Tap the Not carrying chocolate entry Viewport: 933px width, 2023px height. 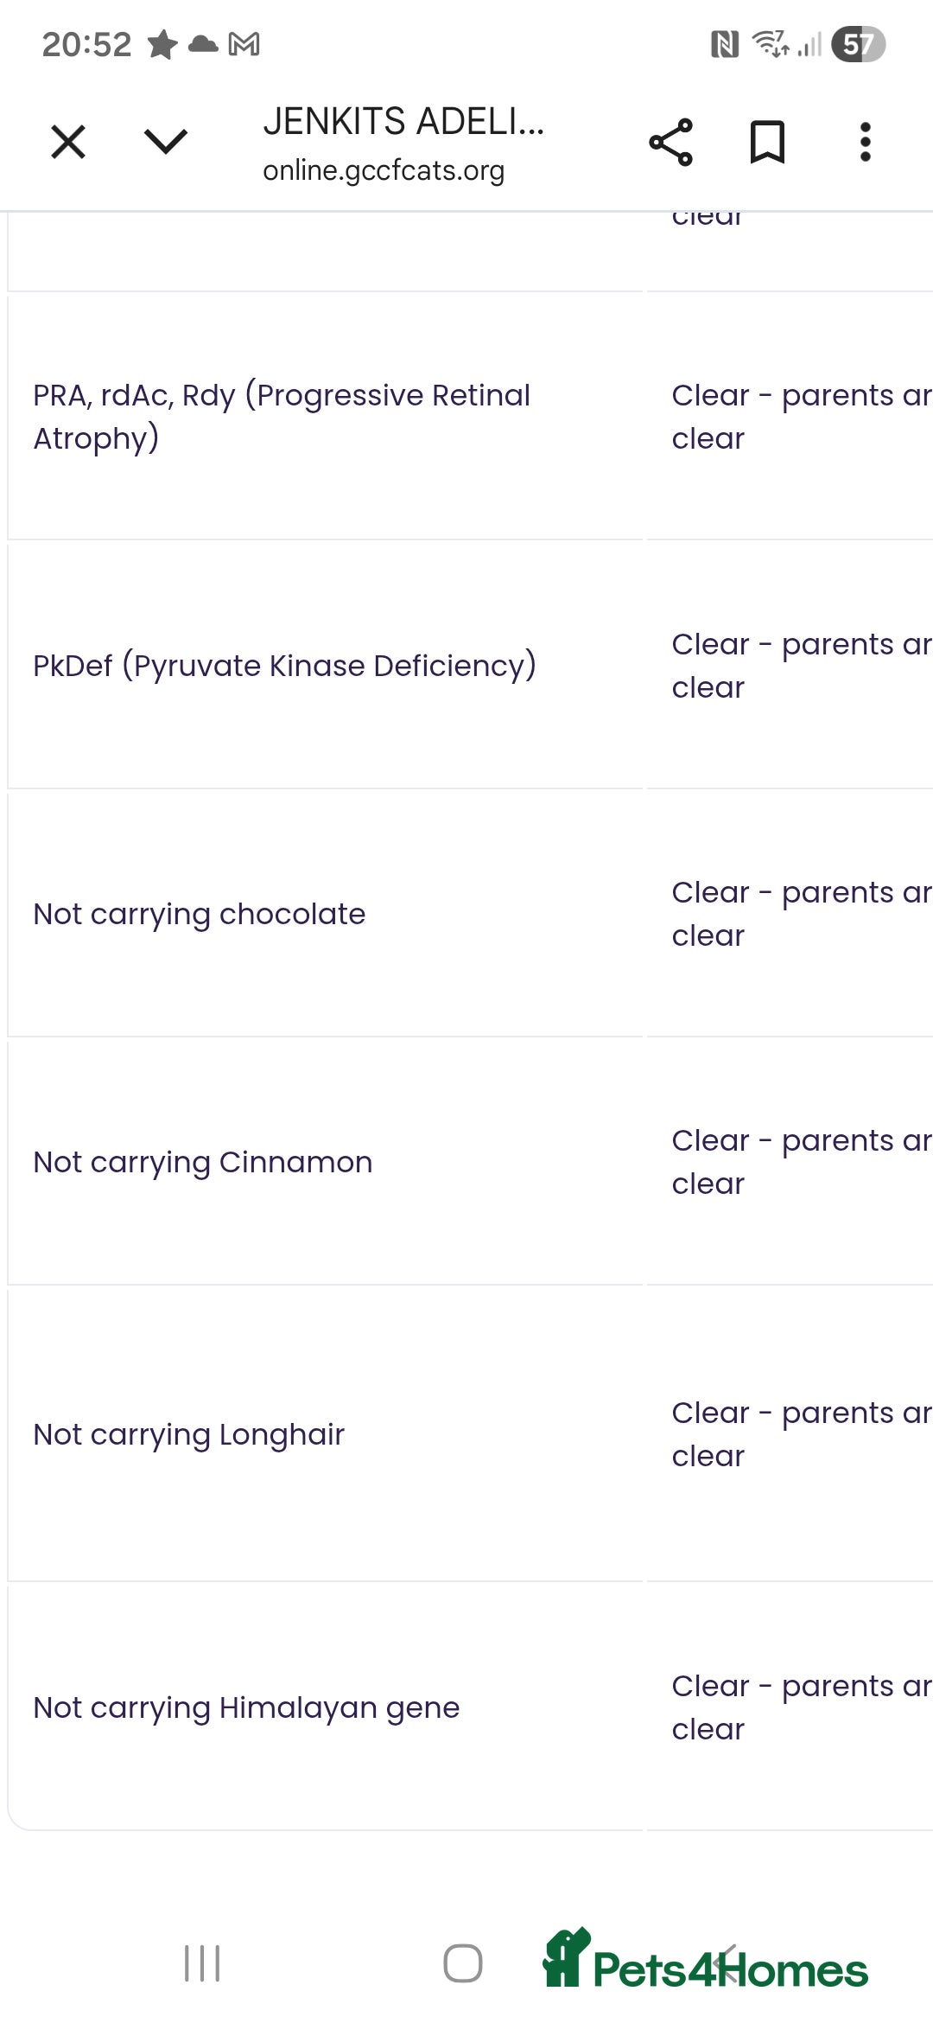tap(200, 914)
